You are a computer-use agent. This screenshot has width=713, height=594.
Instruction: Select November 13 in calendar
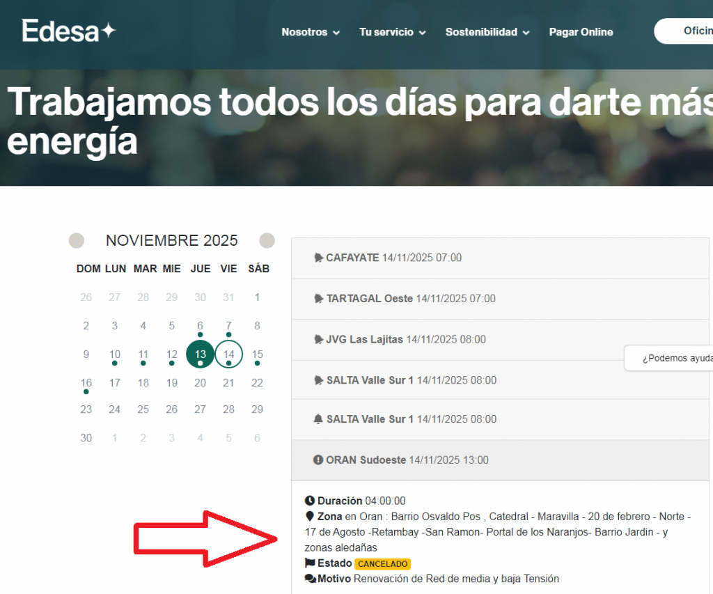click(200, 354)
